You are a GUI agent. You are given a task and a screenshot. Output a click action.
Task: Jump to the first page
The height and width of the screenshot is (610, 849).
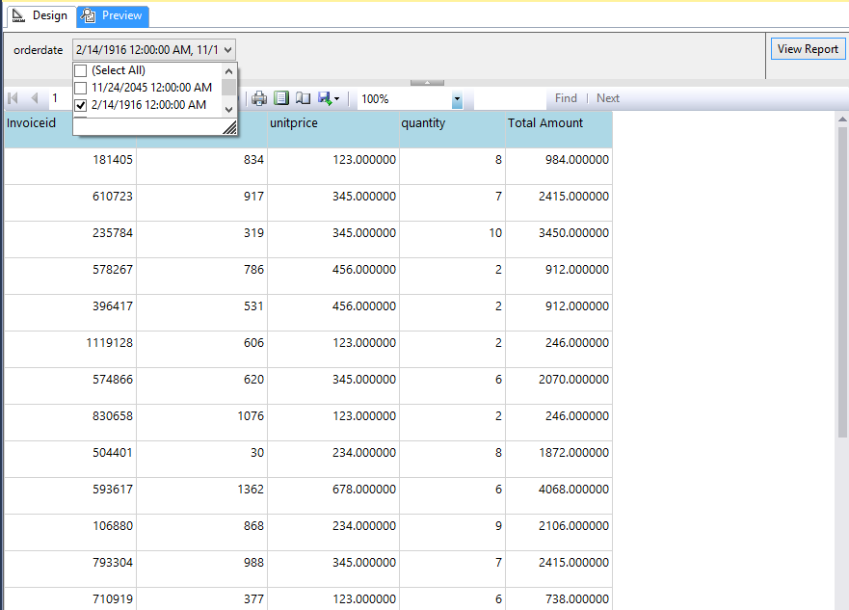coord(12,97)
